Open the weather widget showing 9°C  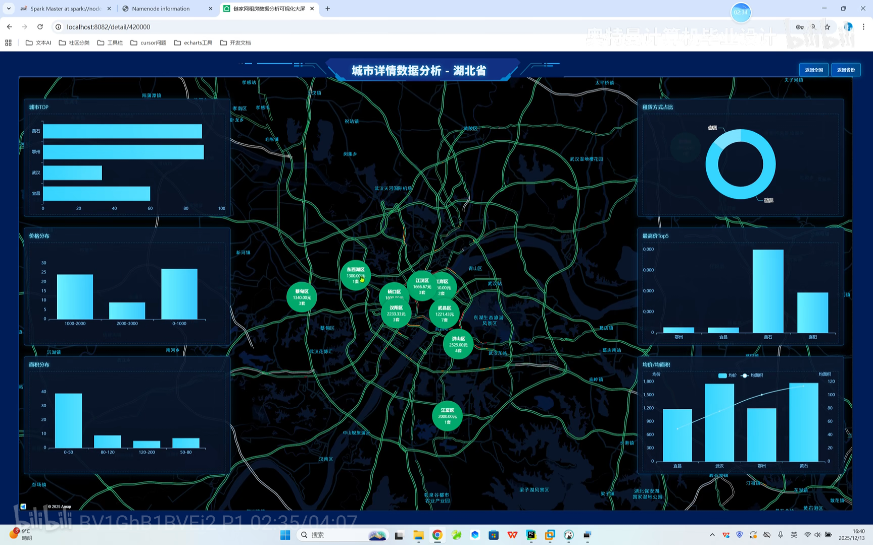pos(20,534)
